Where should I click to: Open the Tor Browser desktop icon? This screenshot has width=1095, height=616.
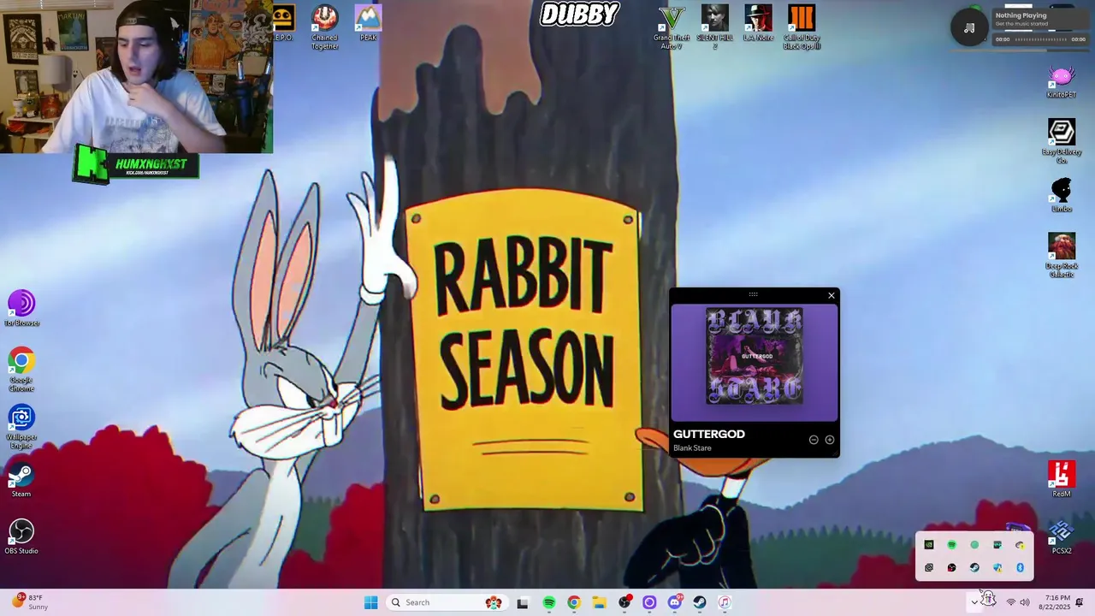[21, 309]
